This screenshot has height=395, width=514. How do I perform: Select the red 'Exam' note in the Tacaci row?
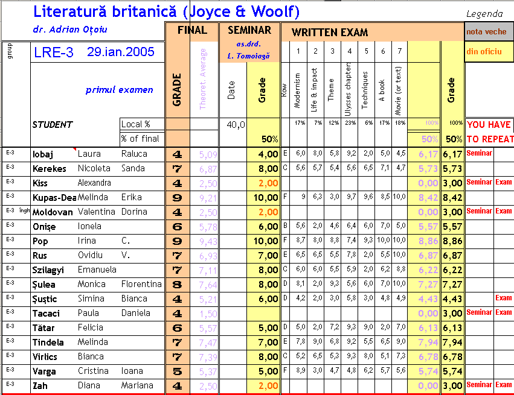click(x=504, y=312)
